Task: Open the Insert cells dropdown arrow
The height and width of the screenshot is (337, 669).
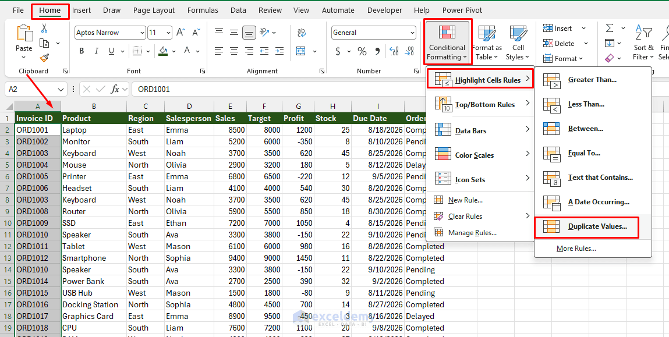Action: [x=583, y=29]
